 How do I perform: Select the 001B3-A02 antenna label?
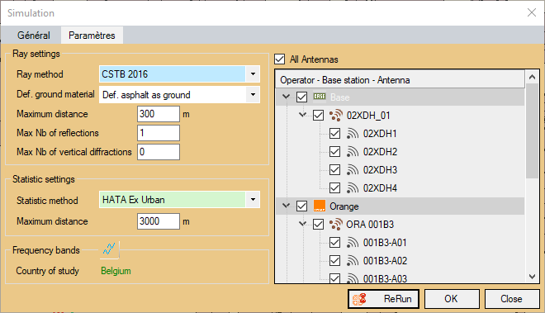[x=385, y=260]
